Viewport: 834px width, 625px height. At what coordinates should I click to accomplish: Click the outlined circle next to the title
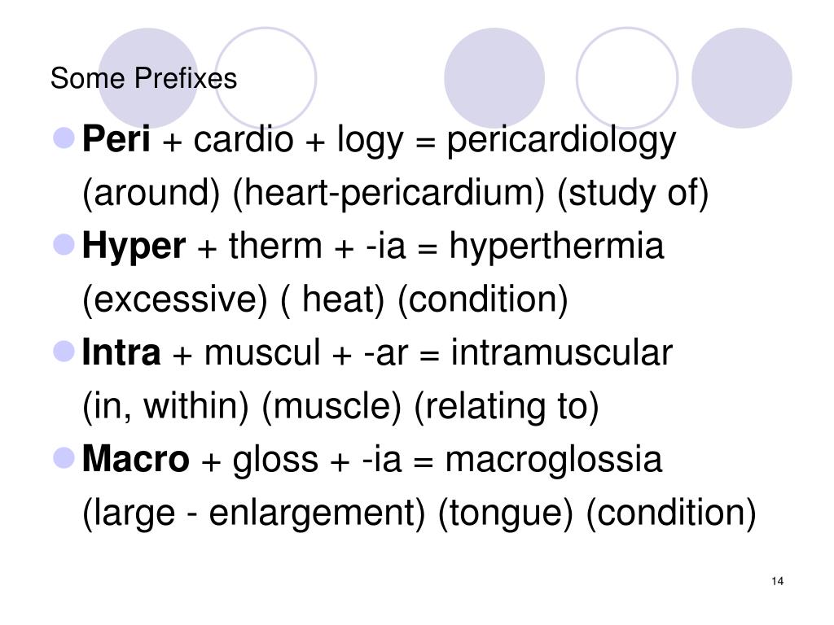tap(266, 78)
